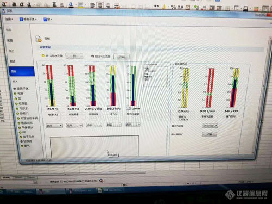The image size is (272, 204).
Task: Switch to the 配置 sidebar tab
Action: (x=10, y=40)
